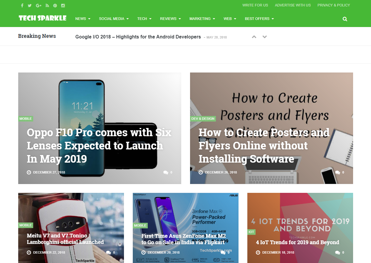The image size is (371, 263).
Task: Select the DEV & DESIGN category tag
Action: pyautogui.click(x=203, y=119)
